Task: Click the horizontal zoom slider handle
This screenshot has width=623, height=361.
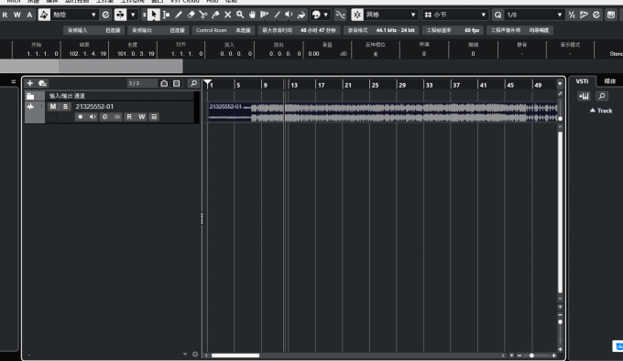Action: 531,356
